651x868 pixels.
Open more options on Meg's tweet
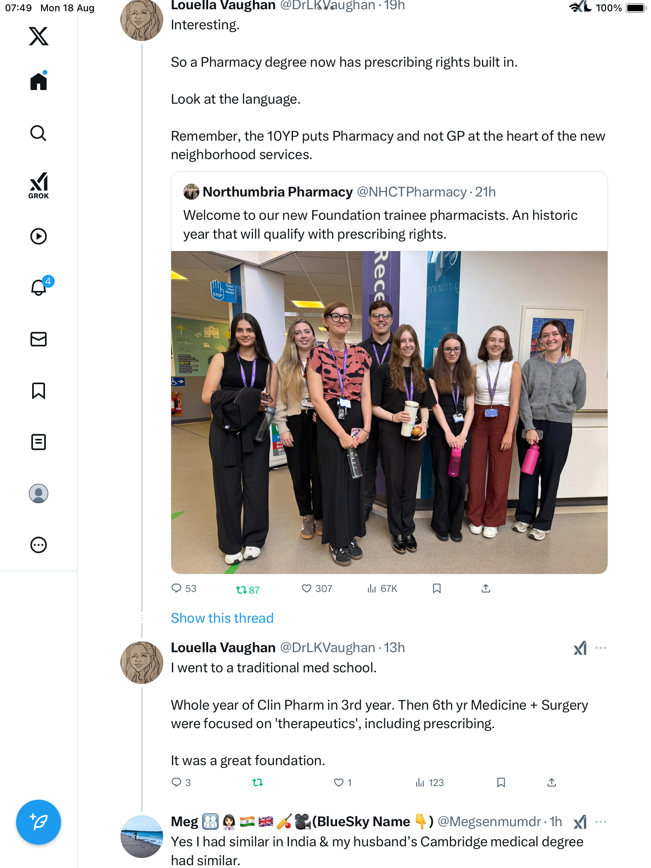pos(600,822)
